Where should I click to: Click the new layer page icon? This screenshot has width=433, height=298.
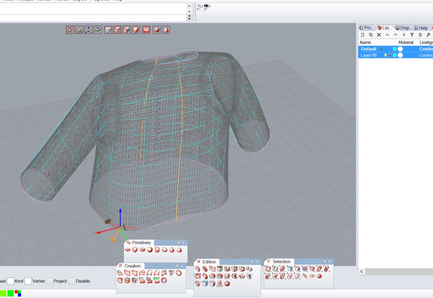[x=362, y=35]
